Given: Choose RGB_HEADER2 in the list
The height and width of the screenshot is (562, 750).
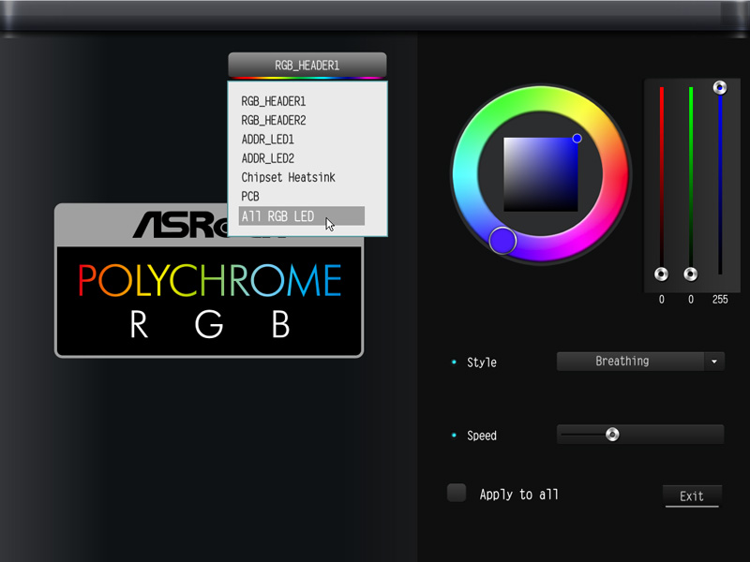Looking at the screenshot, I should (x=273, y=121).
